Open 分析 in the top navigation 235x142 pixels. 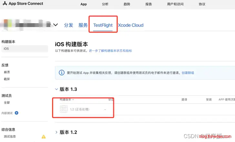point(105,4)
